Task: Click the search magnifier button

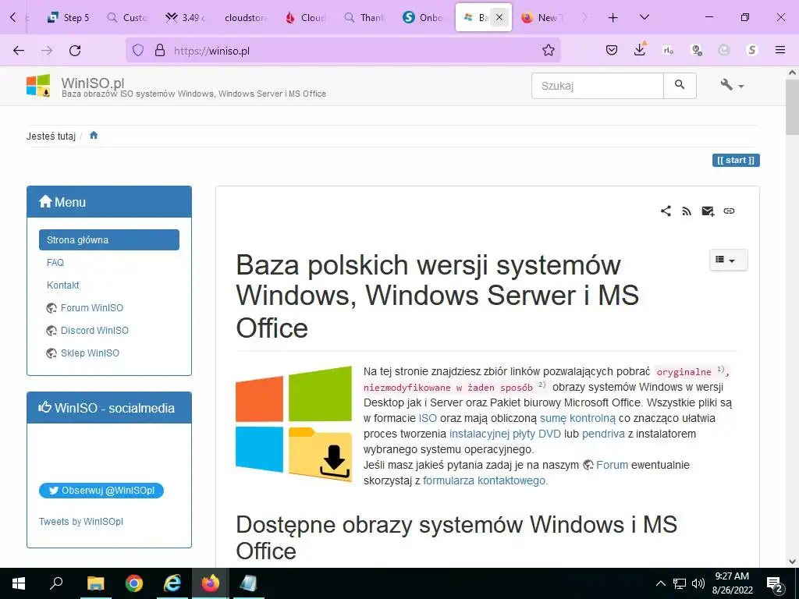Action: [x=680, y=85]
